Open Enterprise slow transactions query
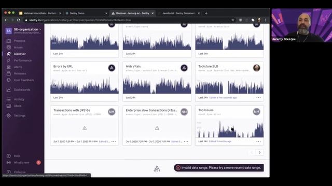Screen dimensions: 332x186 (151, 110)
